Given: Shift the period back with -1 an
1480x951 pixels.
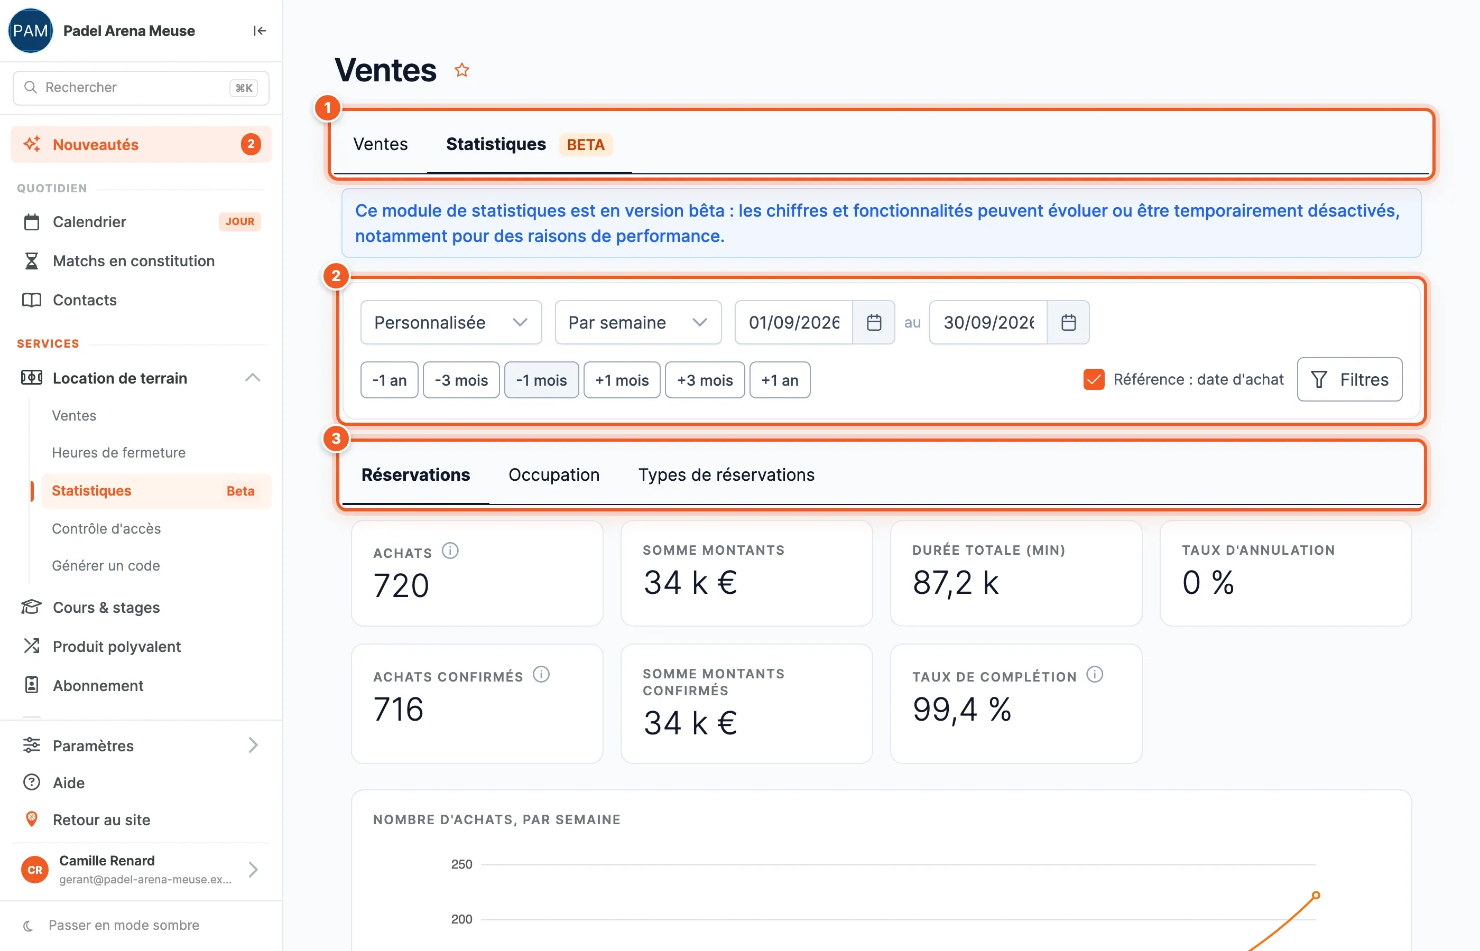Looking at the screenshot, I should tap(389, 380).
